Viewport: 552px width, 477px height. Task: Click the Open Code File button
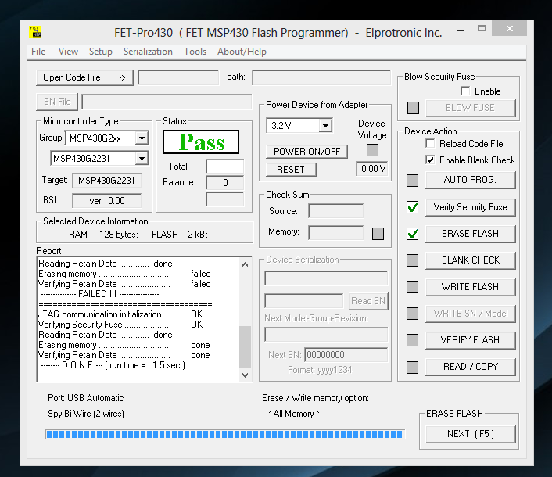coord(84,77)
